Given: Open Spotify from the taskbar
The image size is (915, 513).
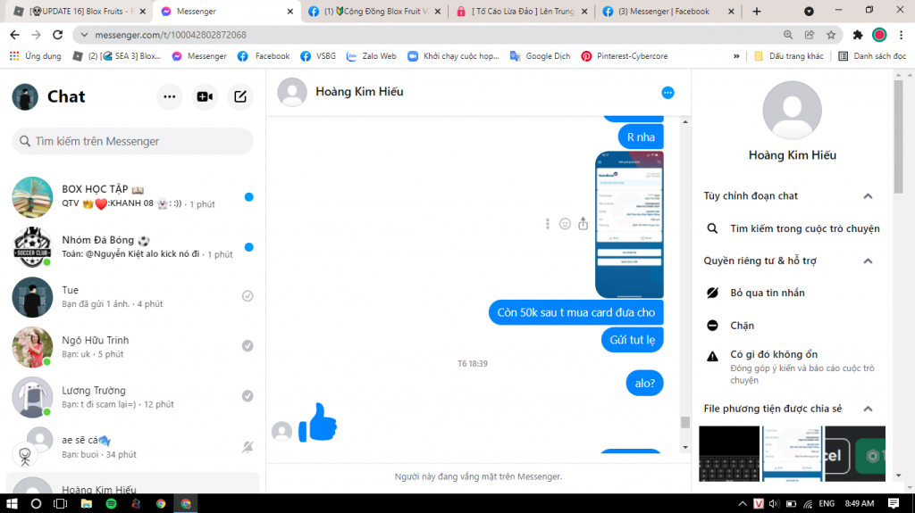Looking at the screenshot, I should [x=112, y=503].
